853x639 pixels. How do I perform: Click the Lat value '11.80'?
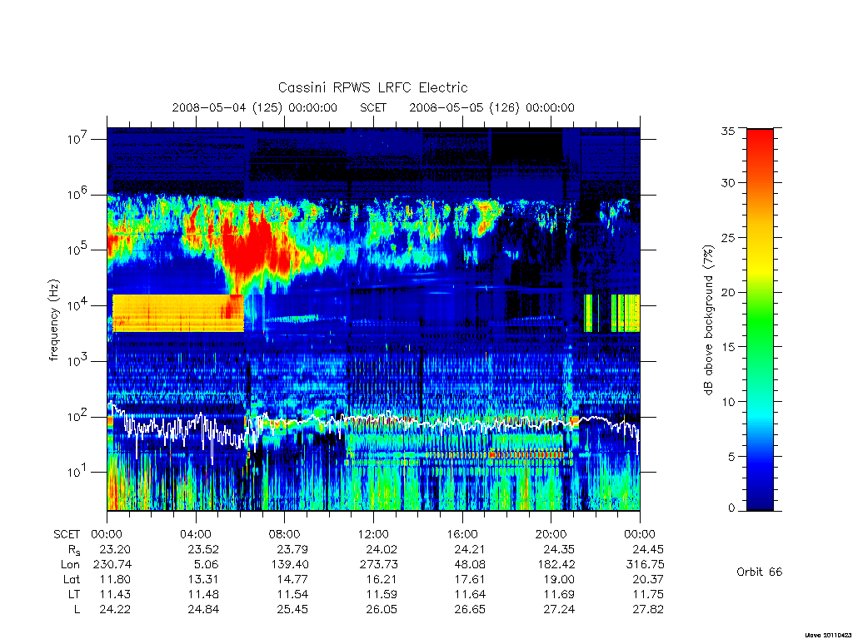point(115,579)
